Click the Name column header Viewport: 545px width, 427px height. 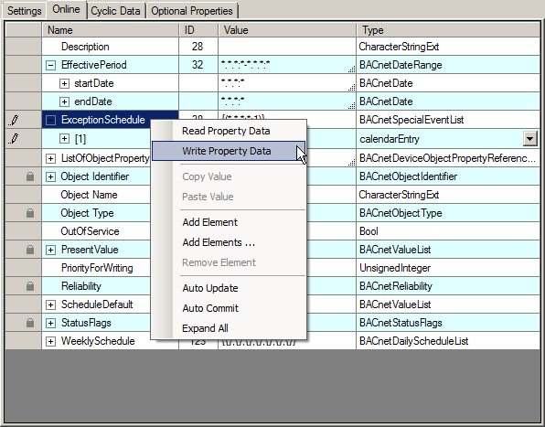click(x=111, y=30)
